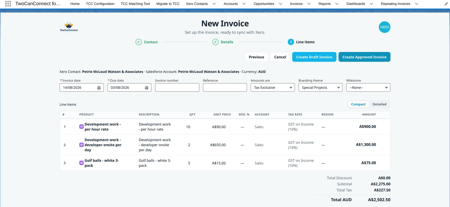Open the Migrate to TCC tab

point(168,4)
